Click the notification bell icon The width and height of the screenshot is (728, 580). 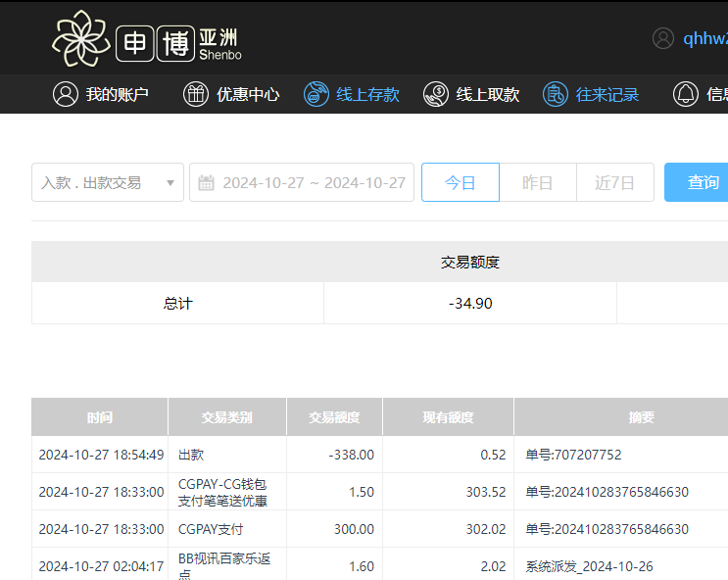685,94
